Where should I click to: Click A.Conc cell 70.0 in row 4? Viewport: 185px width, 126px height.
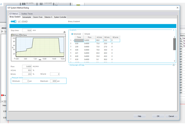(x=99, y=50)
